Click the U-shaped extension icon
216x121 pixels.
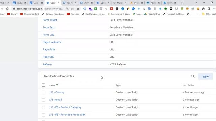(177, 9)
